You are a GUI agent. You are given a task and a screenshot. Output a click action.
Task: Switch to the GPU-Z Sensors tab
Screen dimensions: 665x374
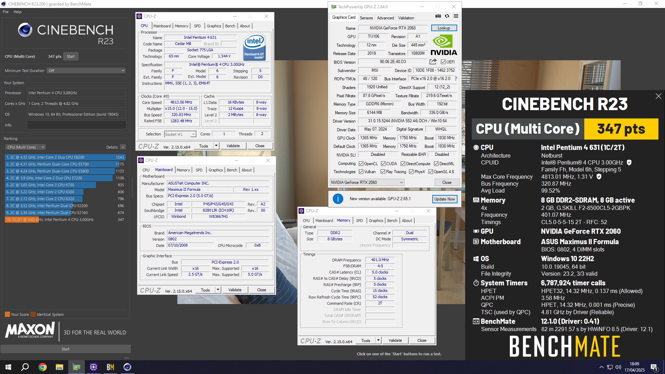(366, 18)
